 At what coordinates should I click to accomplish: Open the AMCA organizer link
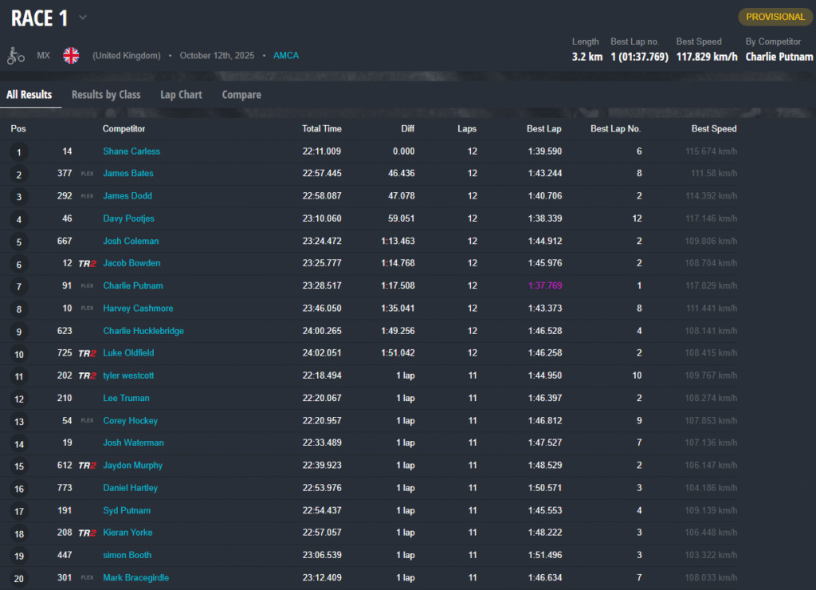286,56
